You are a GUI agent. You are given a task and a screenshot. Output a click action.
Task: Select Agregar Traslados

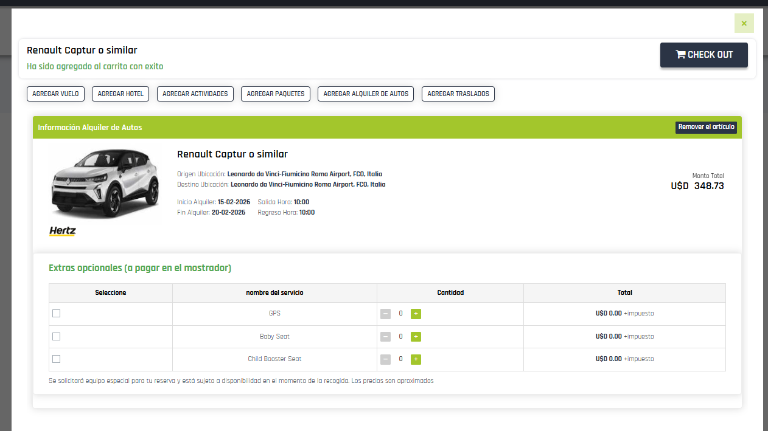458,94
